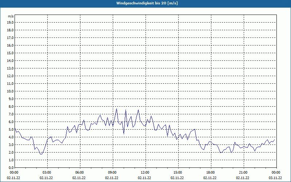The height and width of the screenshot is (182, 291).
Task: Pick the '6,0' y-axis label
Action: pos(11,122)
